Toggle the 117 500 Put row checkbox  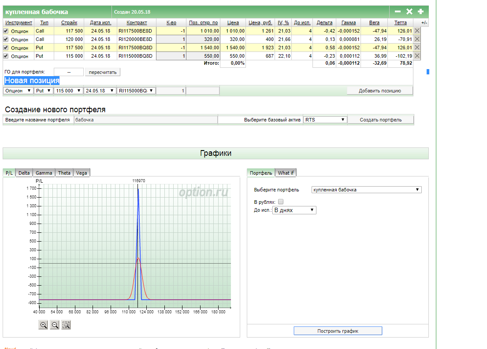[6, 48]
